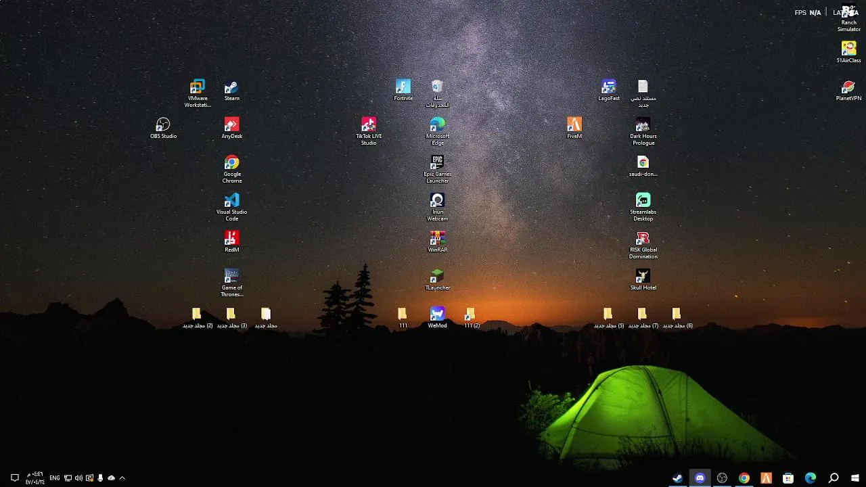866x487 pixels.
Task: Select the folder named 111 (2)
Action: (x=472, y=318)
